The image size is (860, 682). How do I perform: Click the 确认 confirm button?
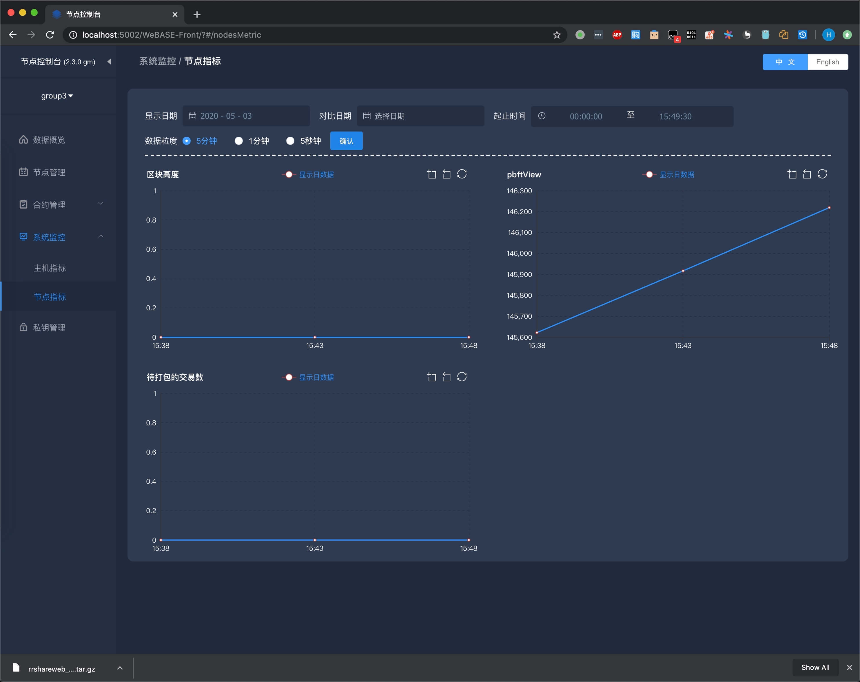[x=346, y=141]
